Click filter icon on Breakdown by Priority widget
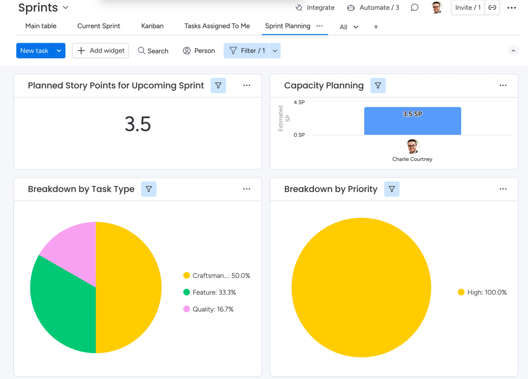 click(392, 189)
